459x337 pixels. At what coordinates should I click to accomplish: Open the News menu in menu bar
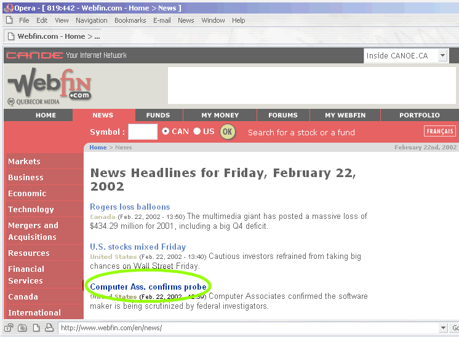point(186,20)
